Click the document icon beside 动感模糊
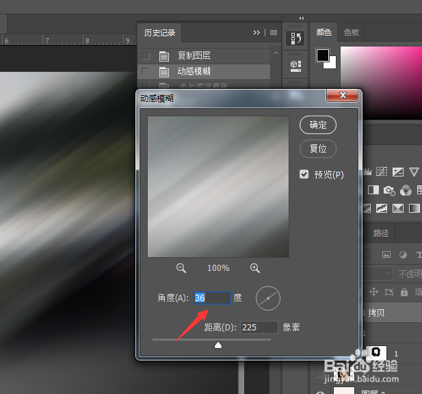 164,72
